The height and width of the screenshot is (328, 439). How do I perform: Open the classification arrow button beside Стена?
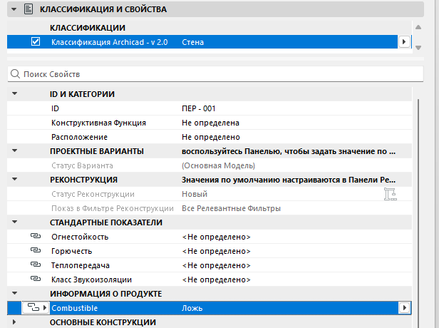tap(404, 42)
